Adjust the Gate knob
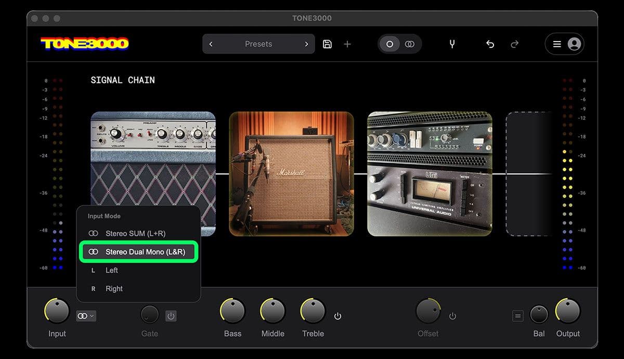624x359 pixels. (x=150, y=314)
